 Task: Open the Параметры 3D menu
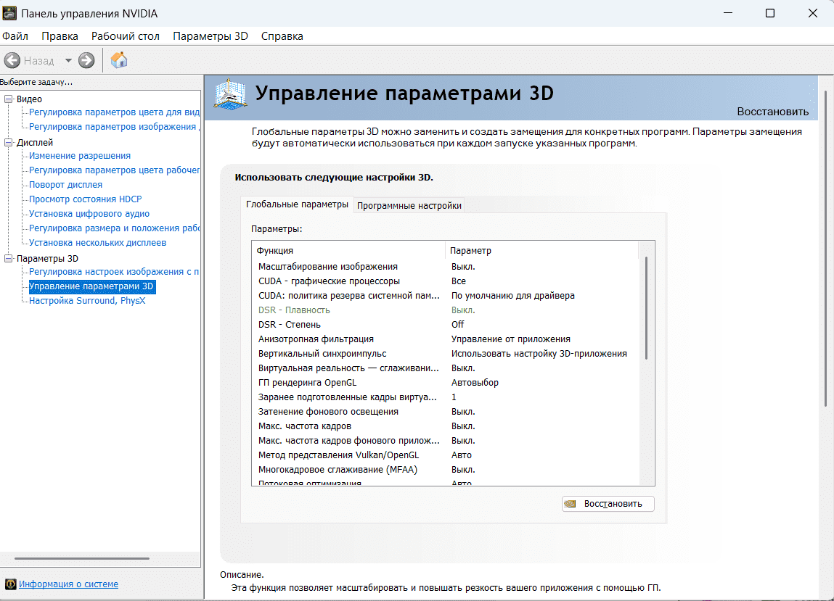pyautogui.click(x=210, y=36)
